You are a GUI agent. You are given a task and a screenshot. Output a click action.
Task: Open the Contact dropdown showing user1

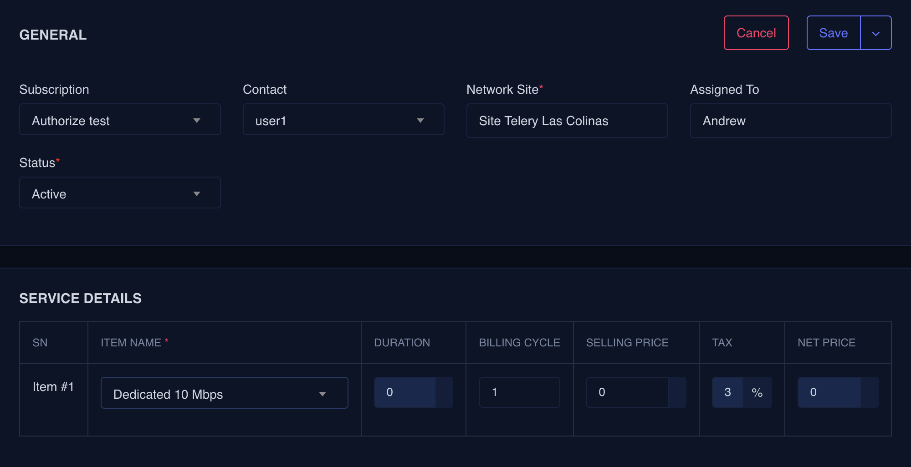click(x=343, y=120)
